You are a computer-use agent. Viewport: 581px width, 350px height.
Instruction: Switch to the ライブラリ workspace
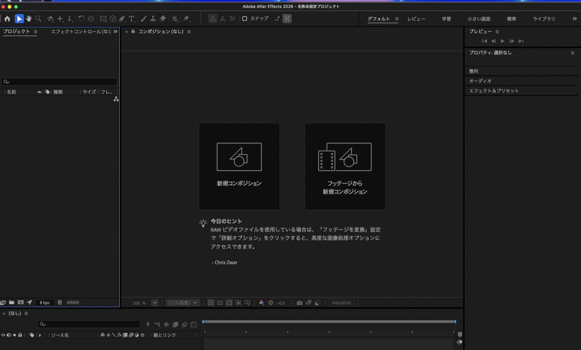coord(544,19)
